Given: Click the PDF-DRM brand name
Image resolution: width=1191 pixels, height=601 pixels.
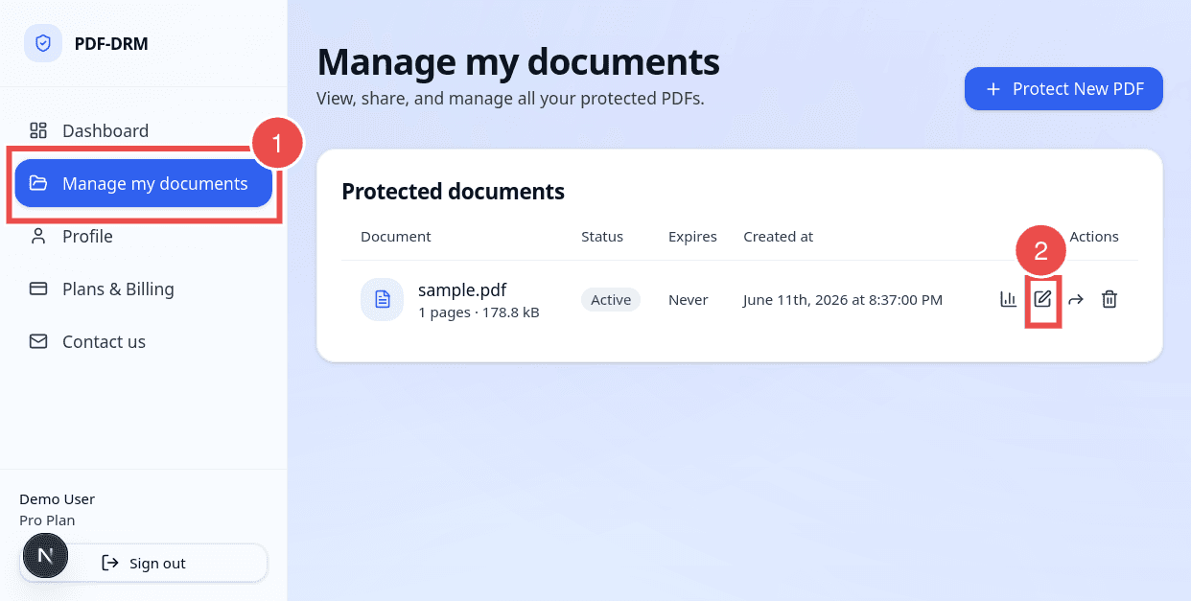Looking at the screenshot, I should tap(111, 43).
